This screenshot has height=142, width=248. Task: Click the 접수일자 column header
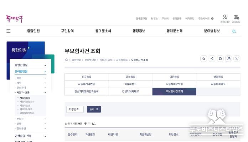coord(73,135)
